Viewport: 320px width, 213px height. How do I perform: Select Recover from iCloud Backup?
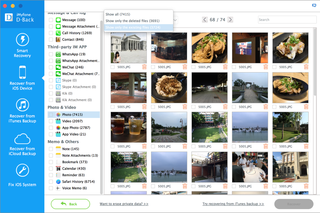(x=22, y=144)
